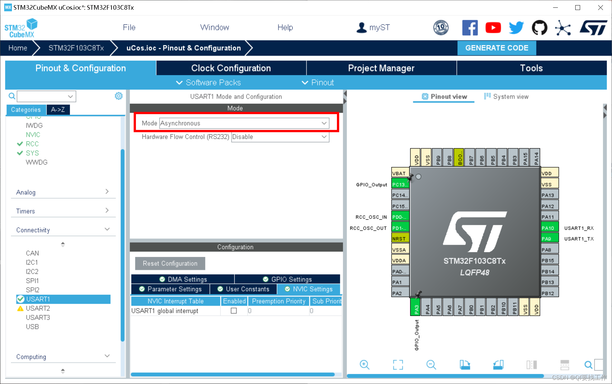Viewport: 612px width, 384px height.
Task: Switch to A->Z peripheral listing
Action: 58,110
